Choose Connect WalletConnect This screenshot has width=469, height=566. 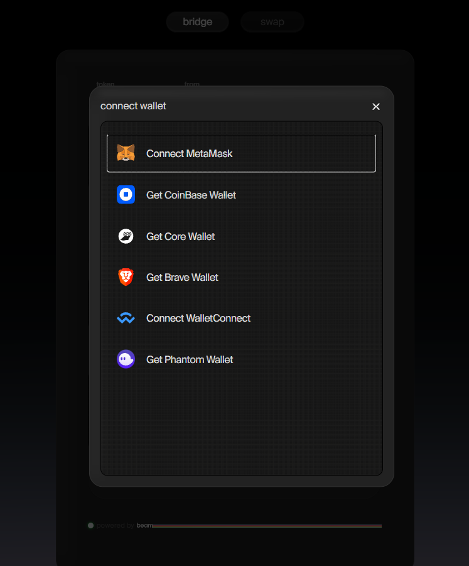click(x=241, y=318)
